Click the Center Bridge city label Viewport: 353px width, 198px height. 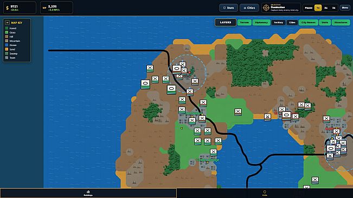click(208, 160)
